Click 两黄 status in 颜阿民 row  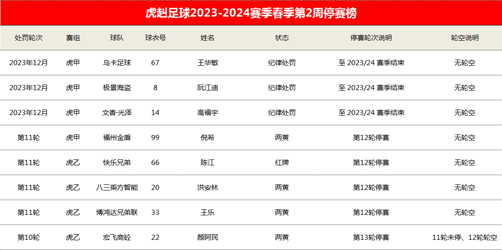pyautogui.click(x=282, y=238)
